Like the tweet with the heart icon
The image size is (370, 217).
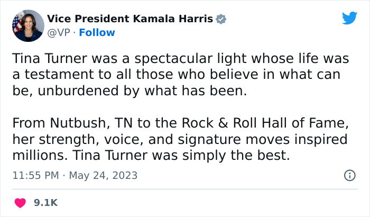tap(20, 203)
